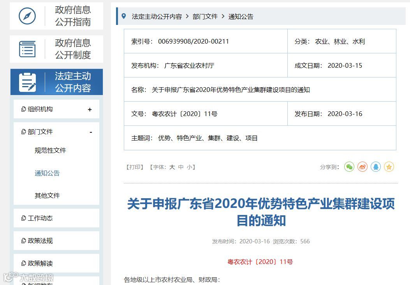Click 成文日期 value 2020-03-15
This screenshot has width=410, height=285.
[345, 65]
